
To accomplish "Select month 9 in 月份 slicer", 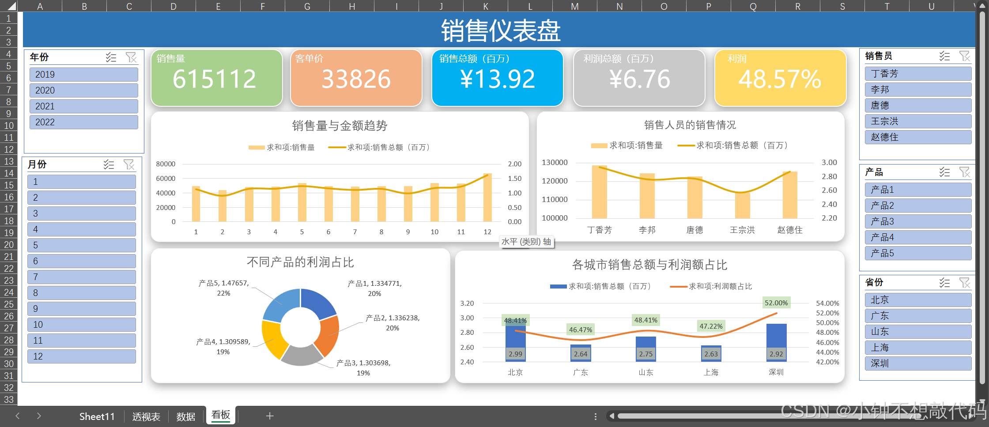I will tap(82, 309).
